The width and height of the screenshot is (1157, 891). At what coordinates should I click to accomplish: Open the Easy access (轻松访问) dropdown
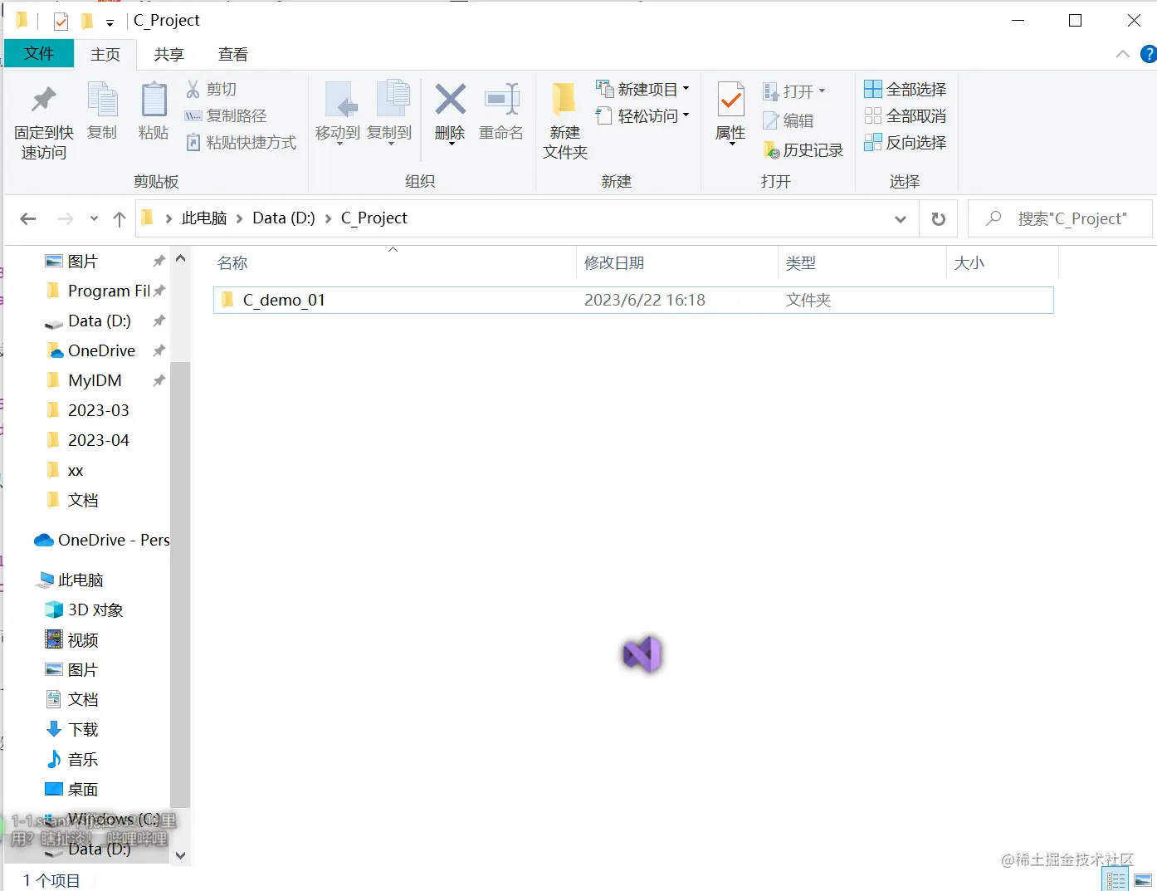coord(642,115)
